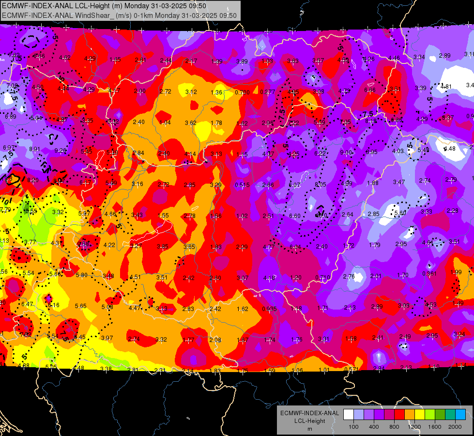Click the wind shear value 0.361
The width and height of the screenshot is (474, 436).
point(429,274)
